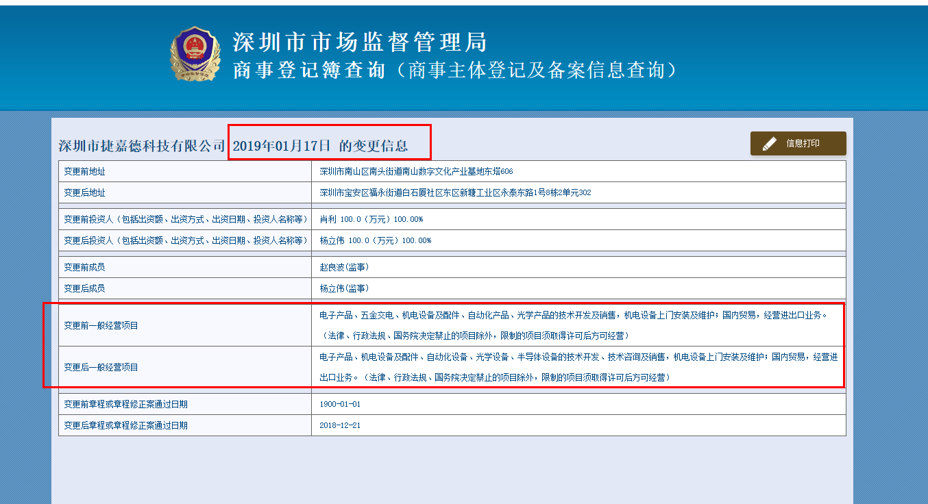Select the investor value 杨立伟 100.0（万元）

coord(375,241)
